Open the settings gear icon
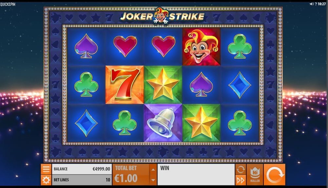The height and width of the screenshot is (188, 328). (46, 180)
